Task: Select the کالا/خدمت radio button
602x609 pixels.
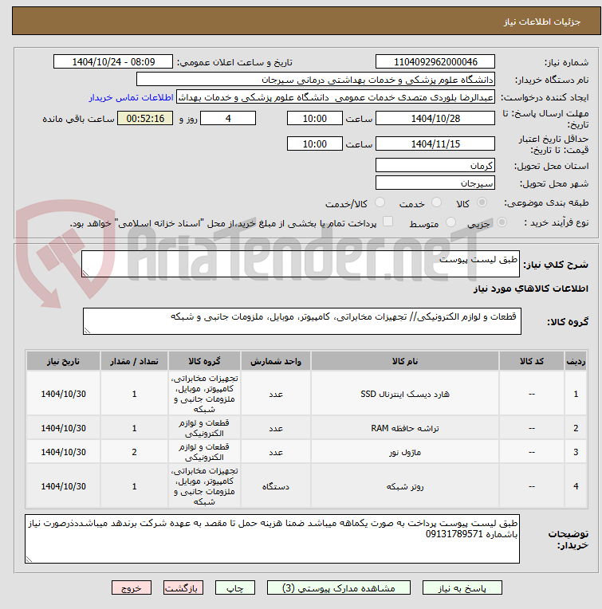Action: pyautogui.click(x=380, y=202)
